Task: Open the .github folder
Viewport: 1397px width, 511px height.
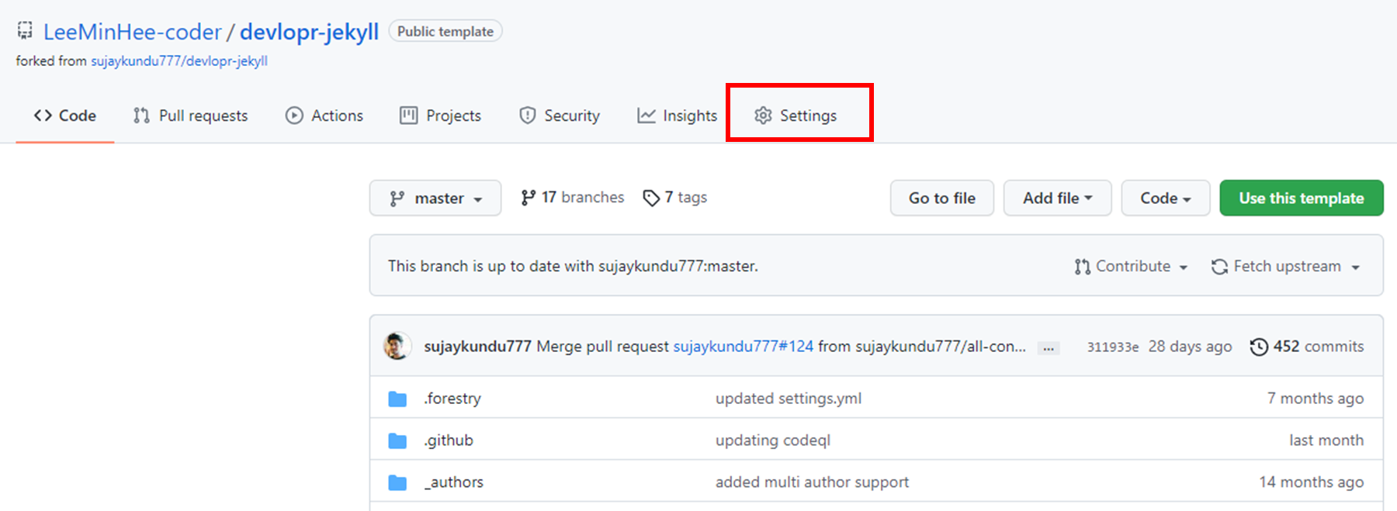Action: (x=449, y=440)
